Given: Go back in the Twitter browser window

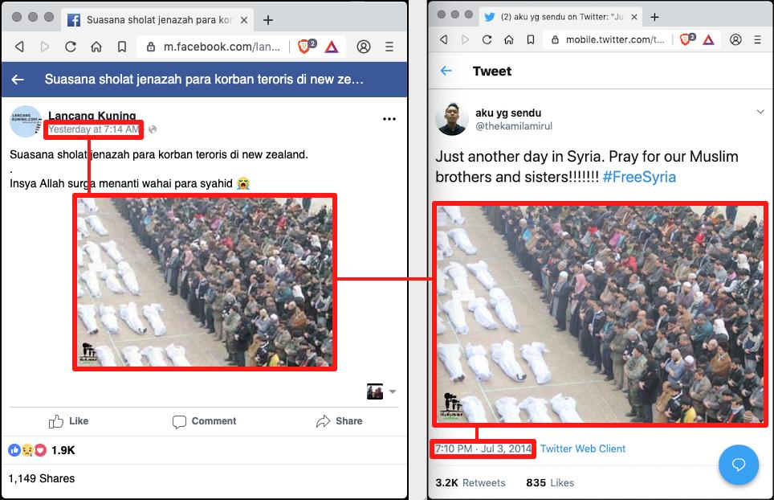Looking at the screenshot, I should [444, 39].
